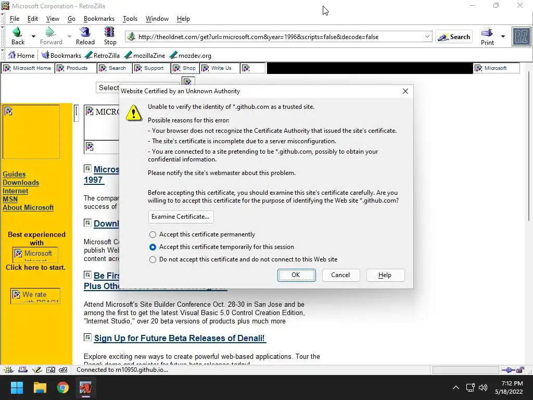Open the Guides link in the sidebar
This screenshot has width=533, height=400.
[x=14, y=174]
